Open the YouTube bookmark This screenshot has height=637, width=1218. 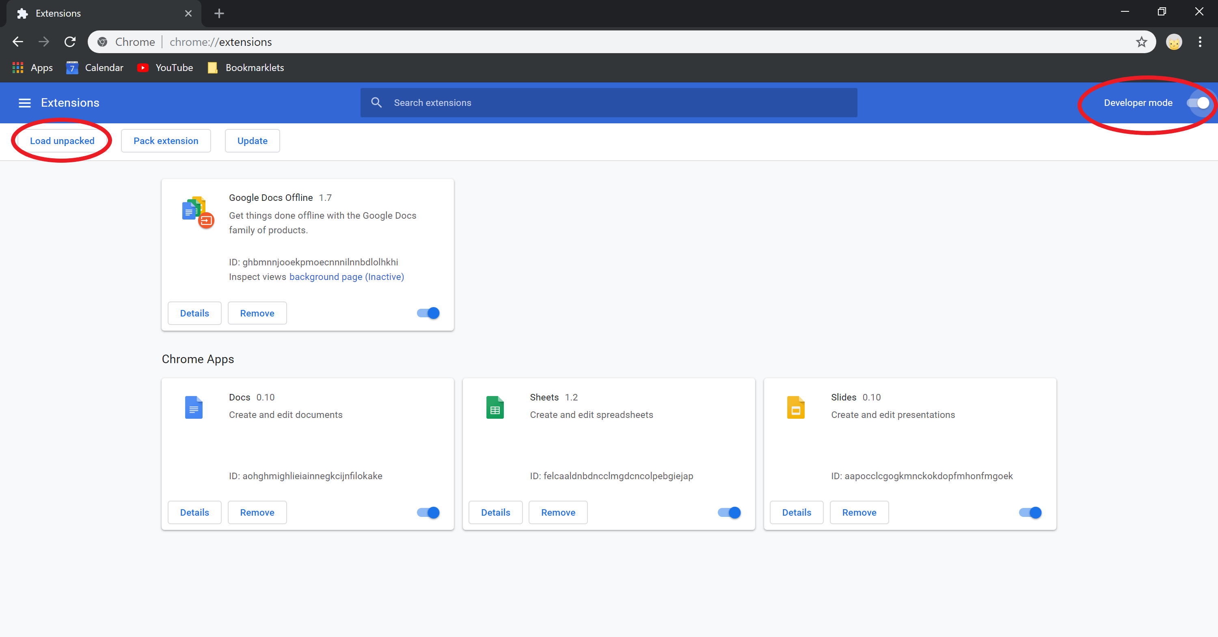[x=165, y=68]
